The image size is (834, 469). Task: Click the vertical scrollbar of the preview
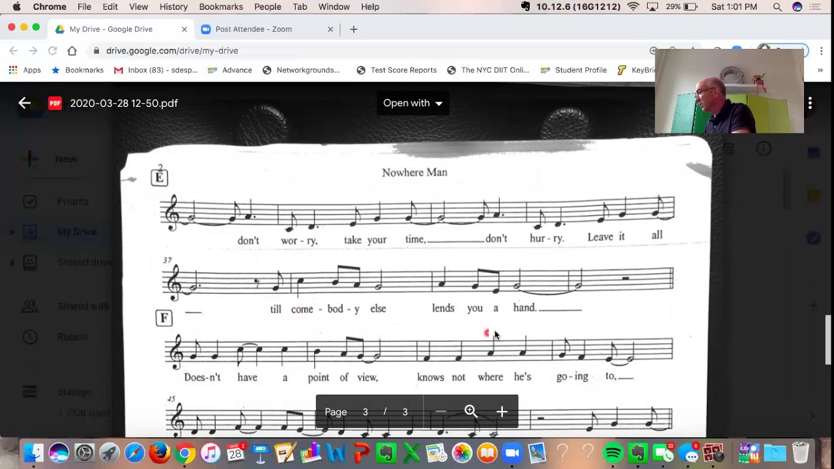coord(829,341)
